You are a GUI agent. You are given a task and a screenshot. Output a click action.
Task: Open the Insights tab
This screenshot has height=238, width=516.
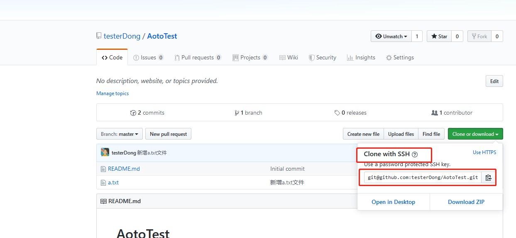361,57
